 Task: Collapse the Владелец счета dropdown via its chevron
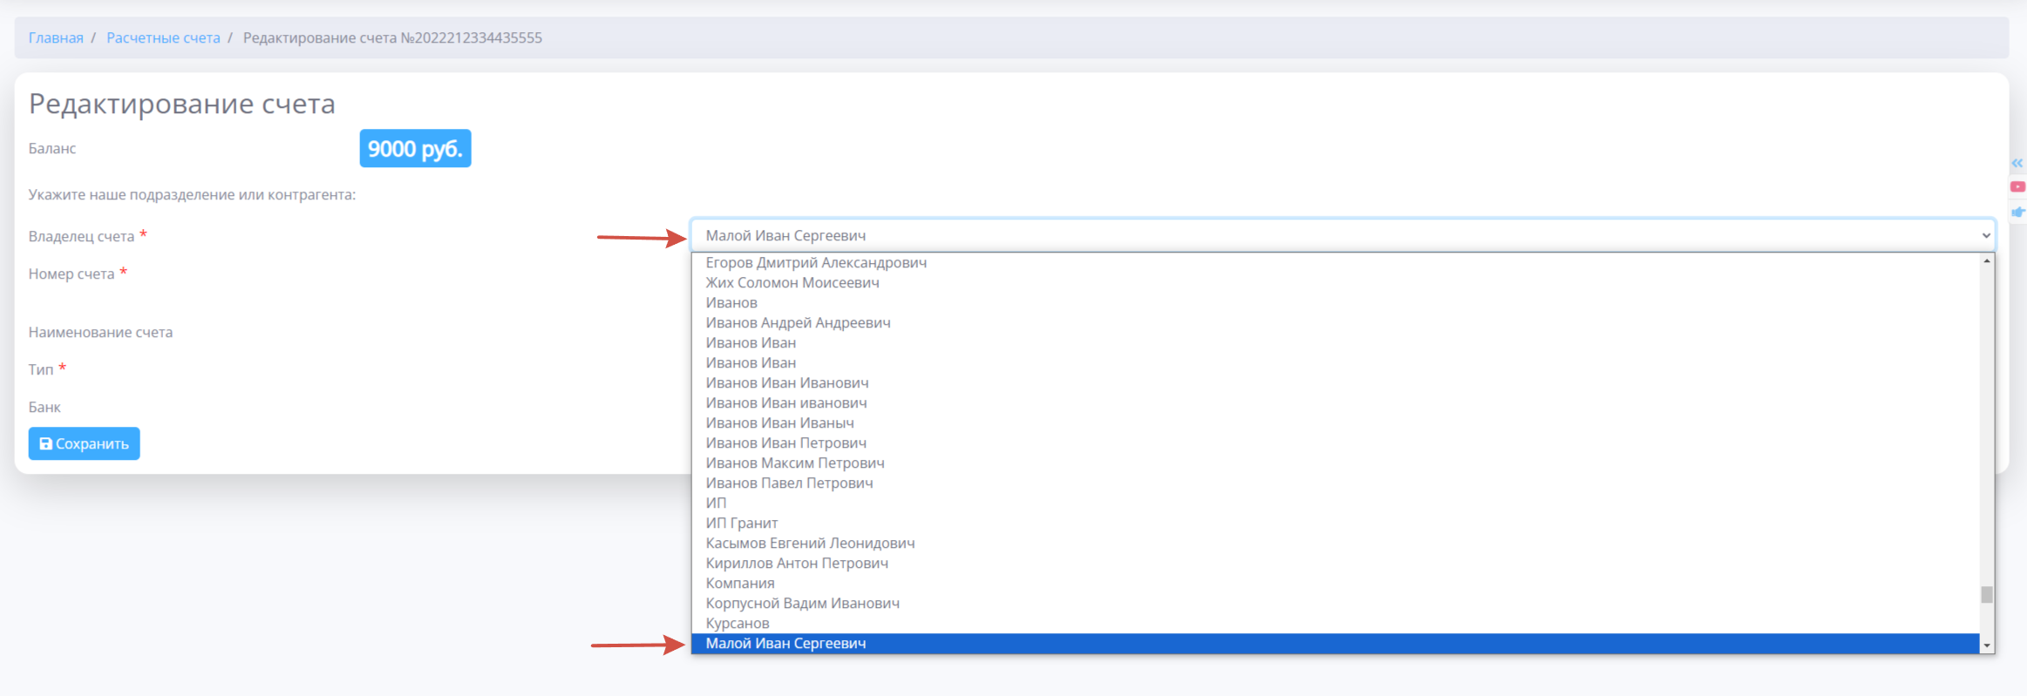click(1985, 235)
